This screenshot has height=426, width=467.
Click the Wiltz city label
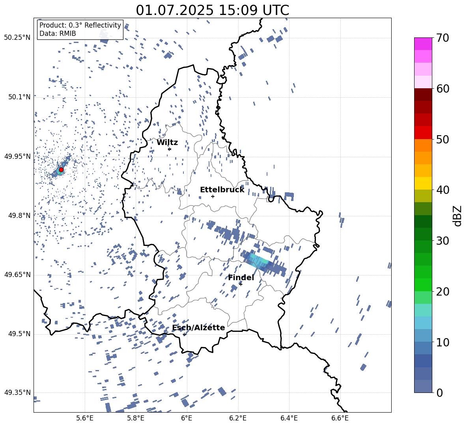coord(167,143)
